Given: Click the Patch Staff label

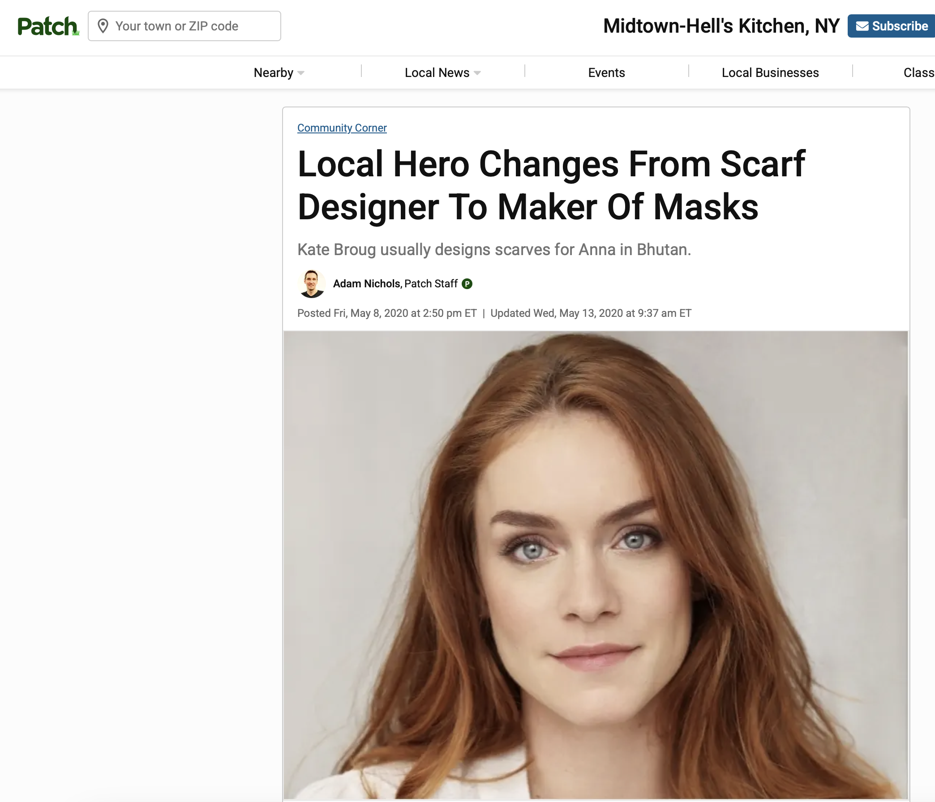Looking at the screenshot, I should coord(431,284).
